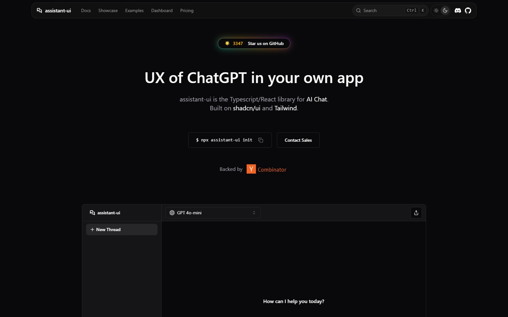Image resolution: width=508 pixels, height=317 pixels.
Task: Click the Ctrl K shortcut hint
Action: click(416, 10)
